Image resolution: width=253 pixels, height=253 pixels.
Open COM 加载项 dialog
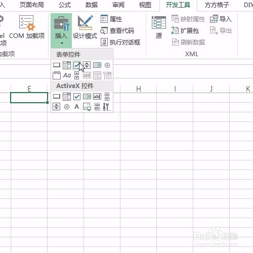pos(27,27)
